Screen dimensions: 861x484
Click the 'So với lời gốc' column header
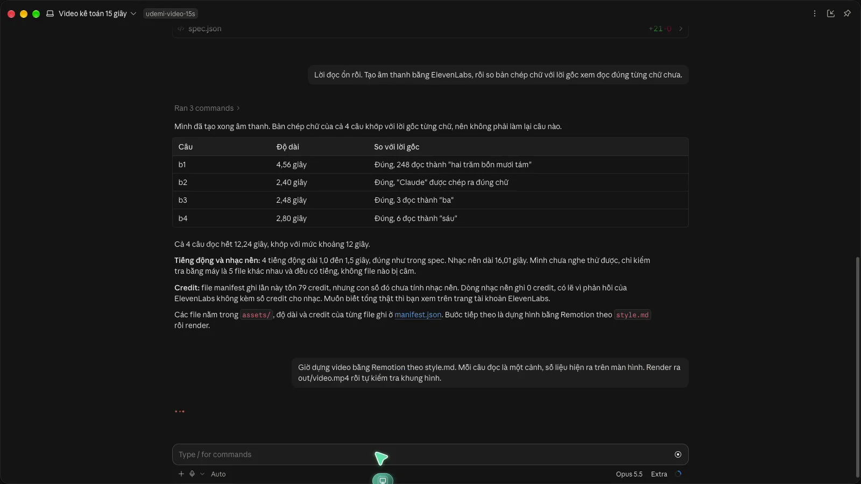pos(397,147)
